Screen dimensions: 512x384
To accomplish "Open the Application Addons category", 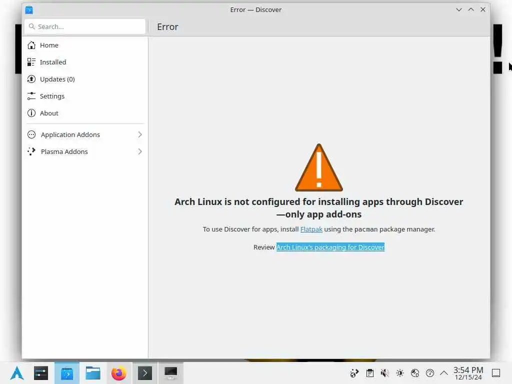I will tap(85, 134).
